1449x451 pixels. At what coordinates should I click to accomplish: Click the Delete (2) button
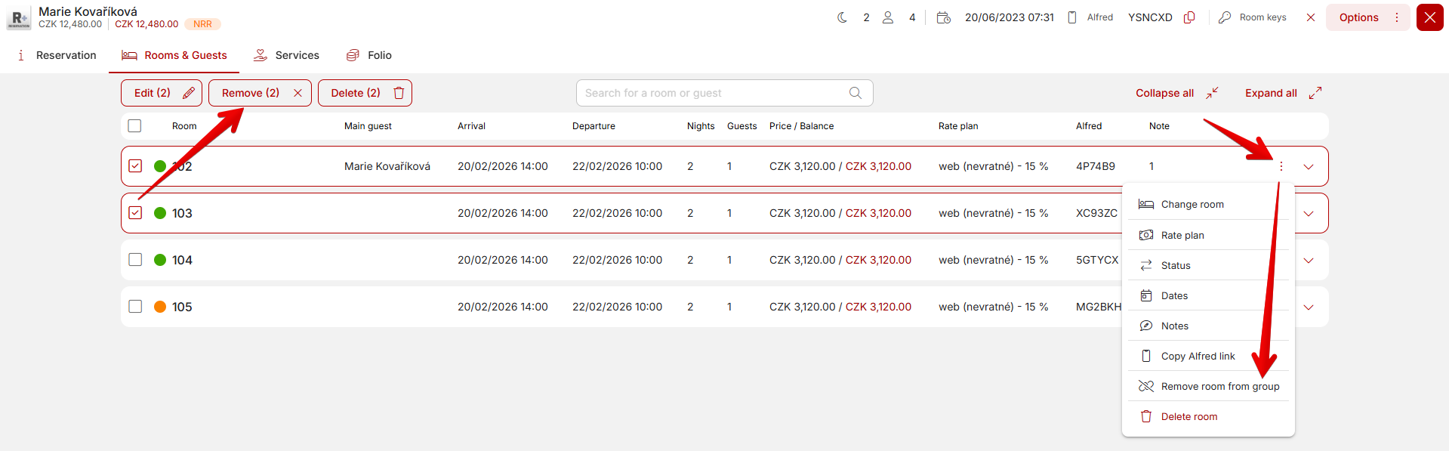(x=365, y=93)
